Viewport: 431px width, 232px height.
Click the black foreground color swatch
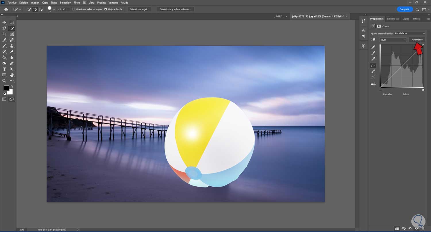tap(6, 88)
